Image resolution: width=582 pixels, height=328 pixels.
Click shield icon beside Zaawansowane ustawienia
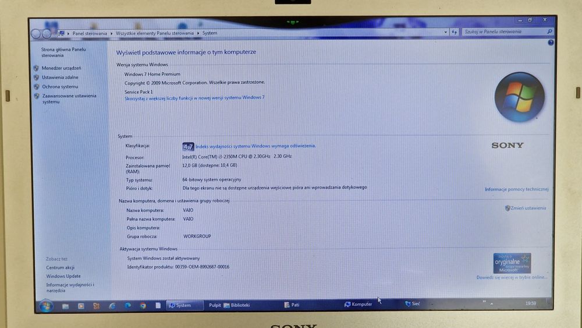(x=36, y=96)
